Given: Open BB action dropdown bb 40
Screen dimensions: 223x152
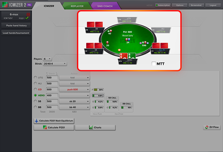Looking at the screenshot, I should [74, 107].
